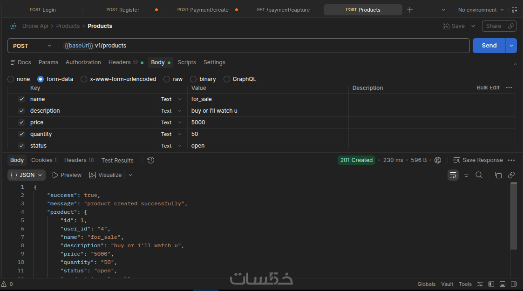
Task: Open response more options ellipsis
Action: point(511,160)
